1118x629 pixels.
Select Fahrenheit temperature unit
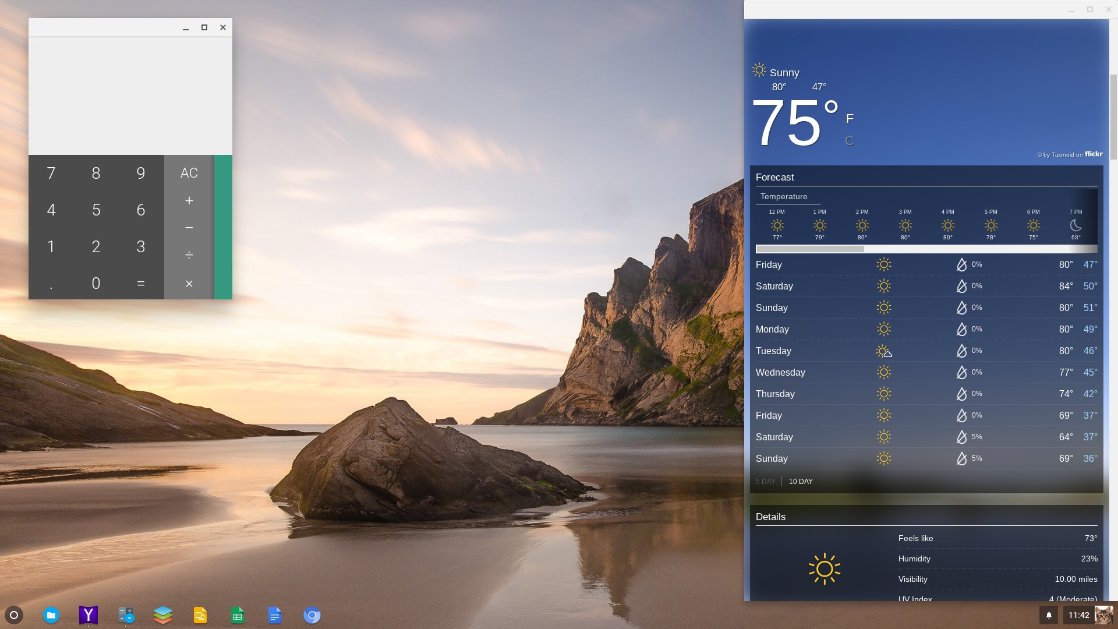pyautogui.click(x=850, y=119)
